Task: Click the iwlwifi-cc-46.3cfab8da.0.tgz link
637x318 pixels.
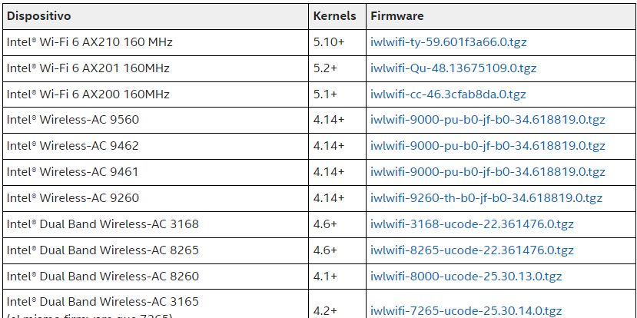Action: tap(448, 94)
